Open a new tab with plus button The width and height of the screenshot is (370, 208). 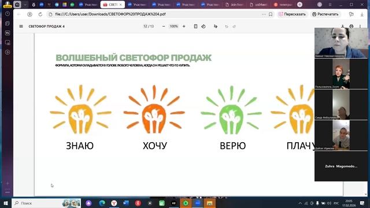tap(299, 5)
